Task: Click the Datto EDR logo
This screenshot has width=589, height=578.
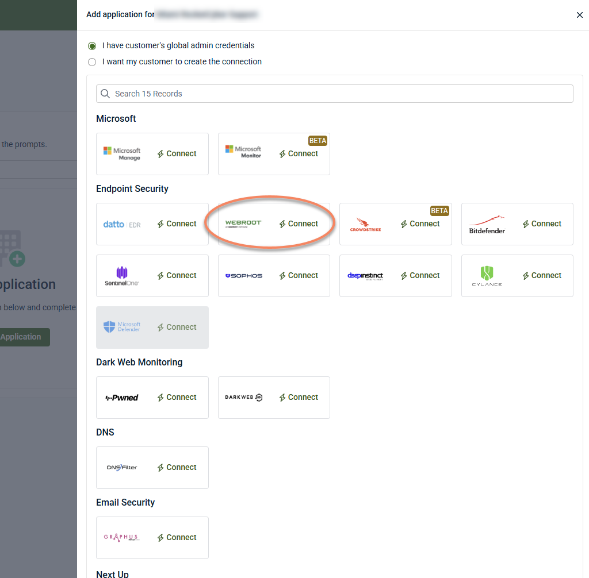Action: tap(122, 225)
